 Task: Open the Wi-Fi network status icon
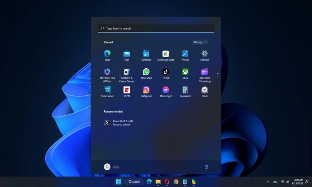click(x=283, y=182)
